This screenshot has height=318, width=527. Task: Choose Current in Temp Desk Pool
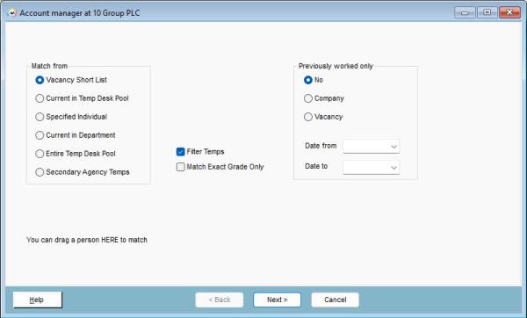(x=40, y=98)
